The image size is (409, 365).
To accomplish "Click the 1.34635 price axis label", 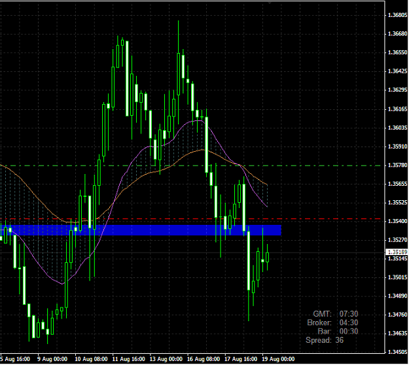I will (397, 334).
